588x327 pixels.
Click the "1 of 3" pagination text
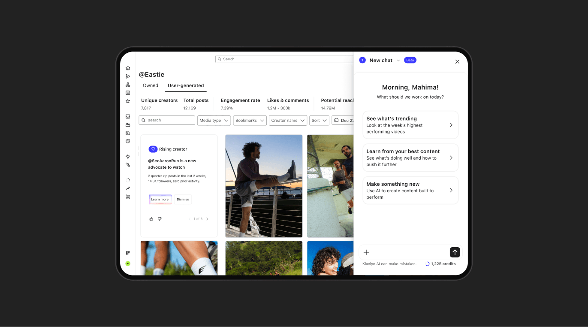tap(198, 219)
